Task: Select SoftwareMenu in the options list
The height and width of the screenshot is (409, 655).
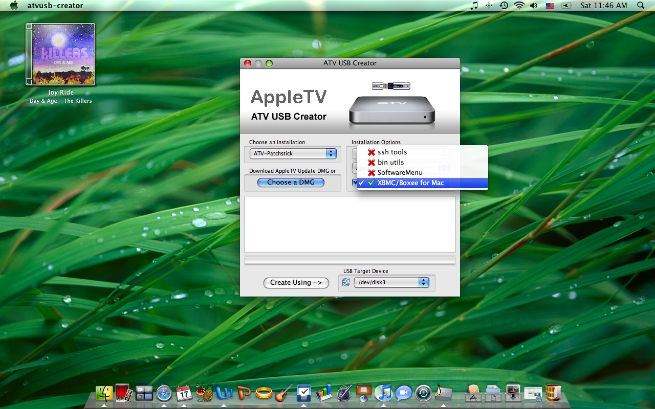Action: click(423, 173)
